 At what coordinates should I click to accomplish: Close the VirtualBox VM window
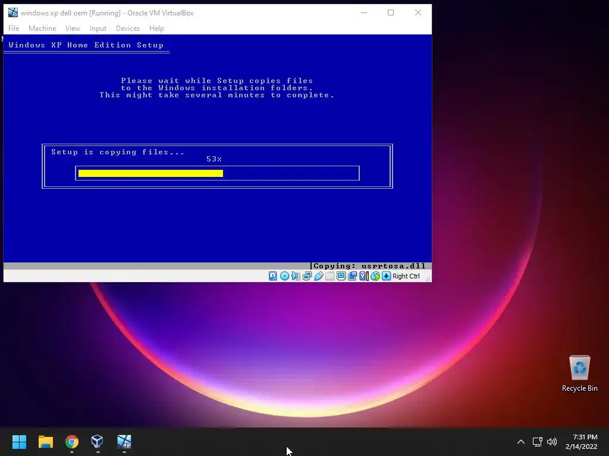coord(418,12)
